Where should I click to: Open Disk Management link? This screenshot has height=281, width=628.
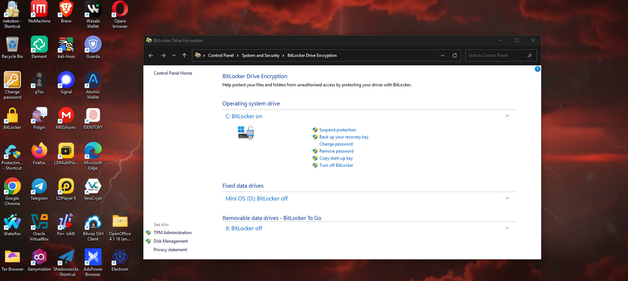(171, 241)
